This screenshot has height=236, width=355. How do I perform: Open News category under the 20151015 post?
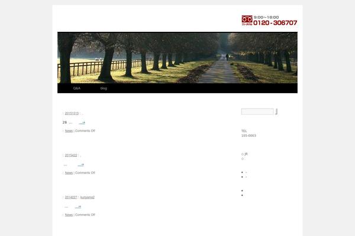69,131
